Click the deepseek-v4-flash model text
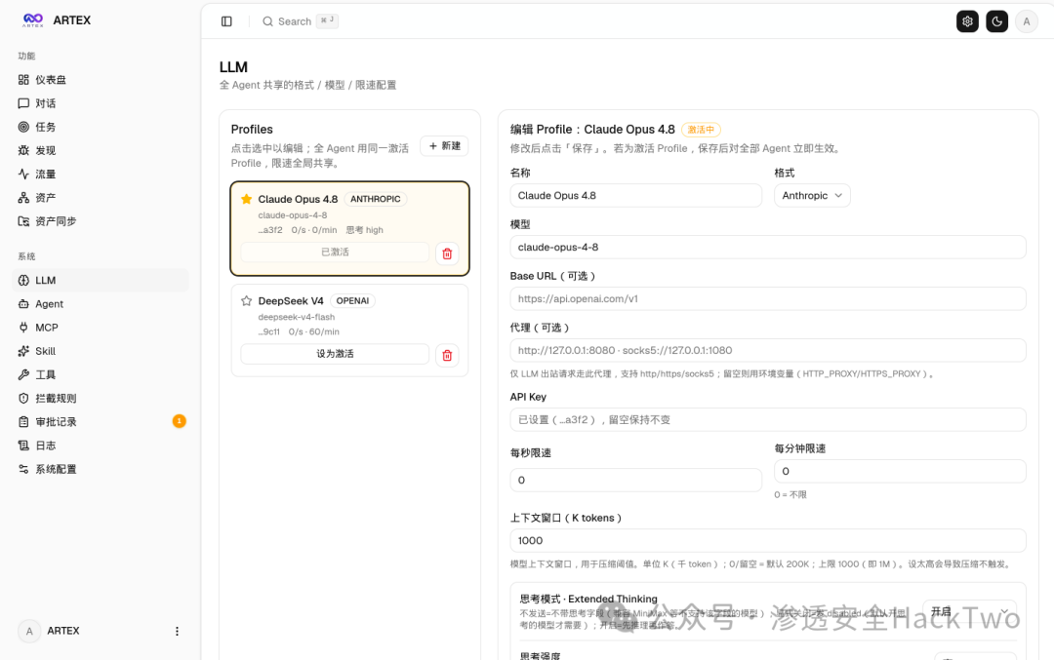The image size is (1054, 660). (x=297, y=317)
